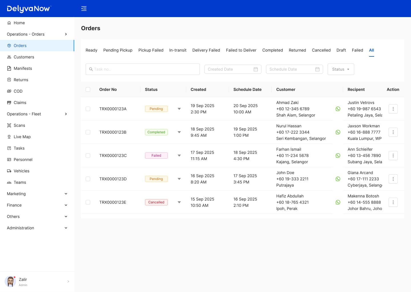Open status dropdown for TRX0000123D

[179, 179]
